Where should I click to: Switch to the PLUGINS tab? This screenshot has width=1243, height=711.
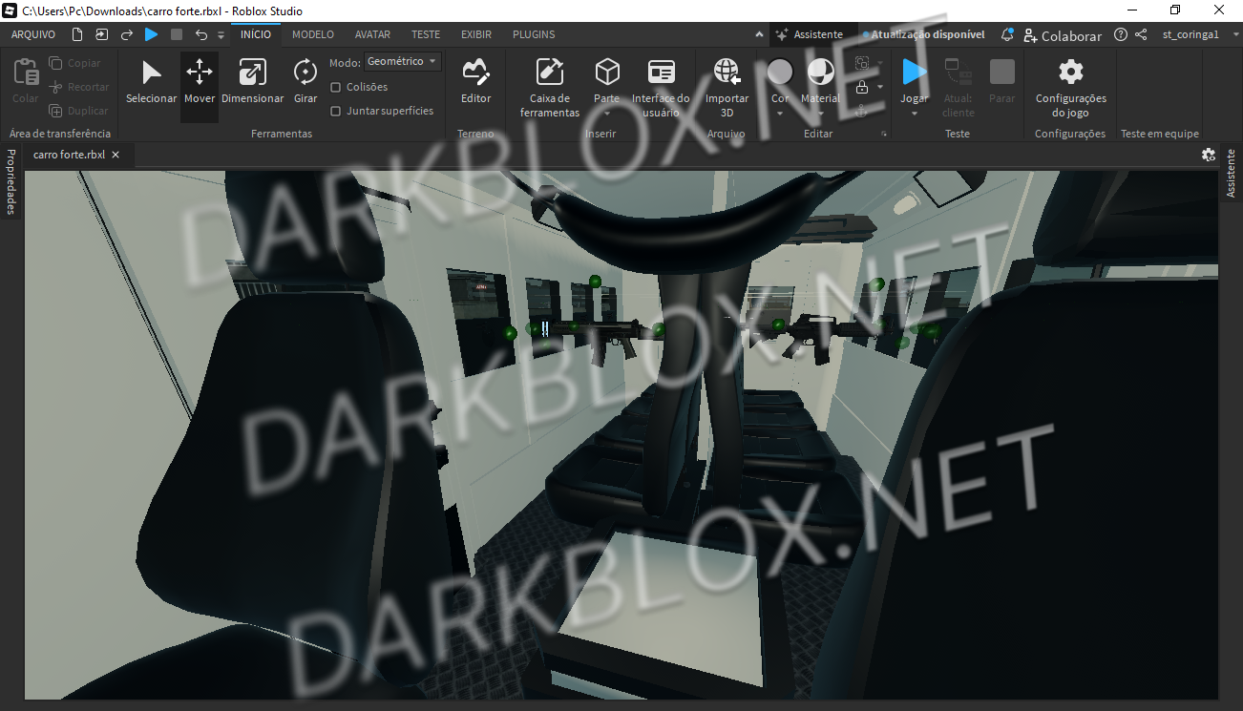(534, 34)
